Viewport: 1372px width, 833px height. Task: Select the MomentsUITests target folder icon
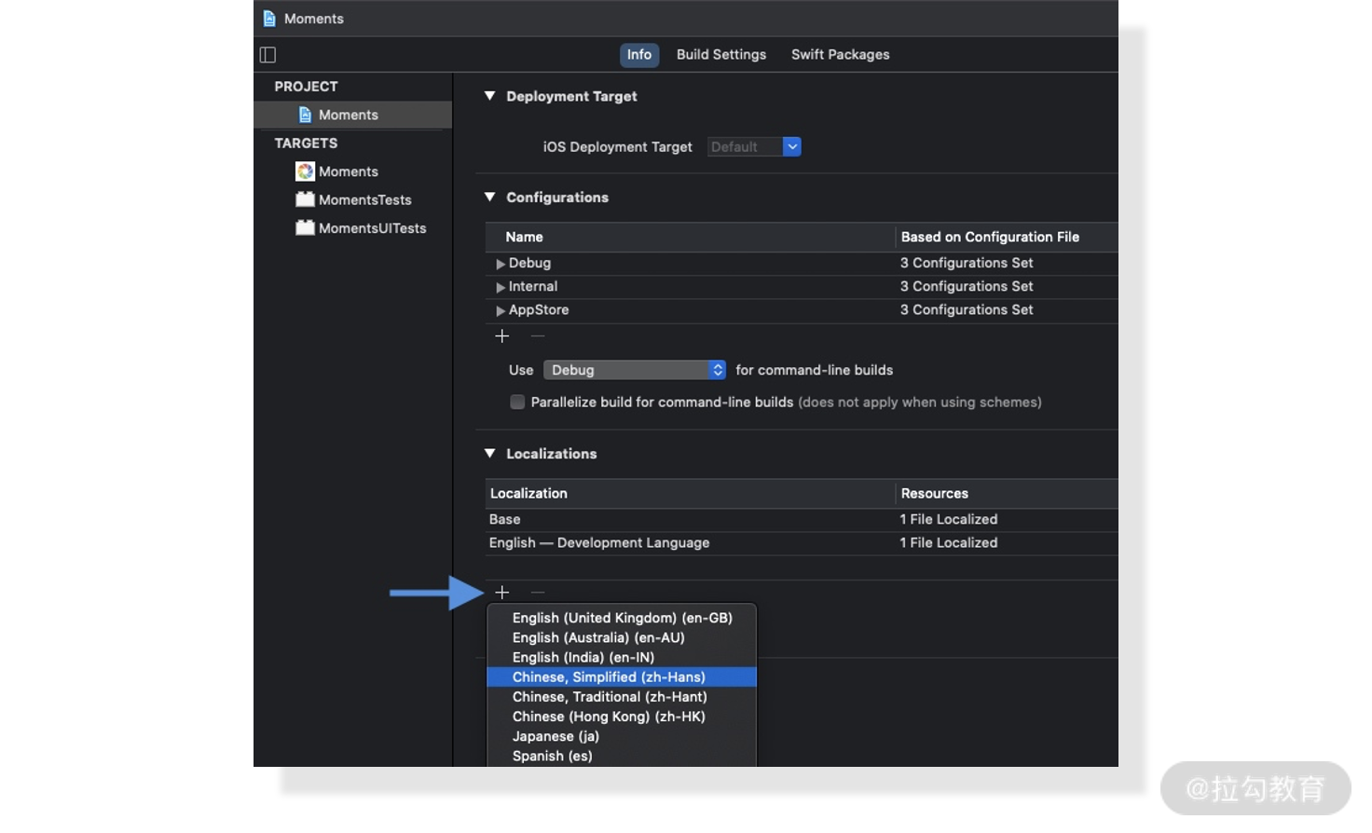tap(305, 227)
